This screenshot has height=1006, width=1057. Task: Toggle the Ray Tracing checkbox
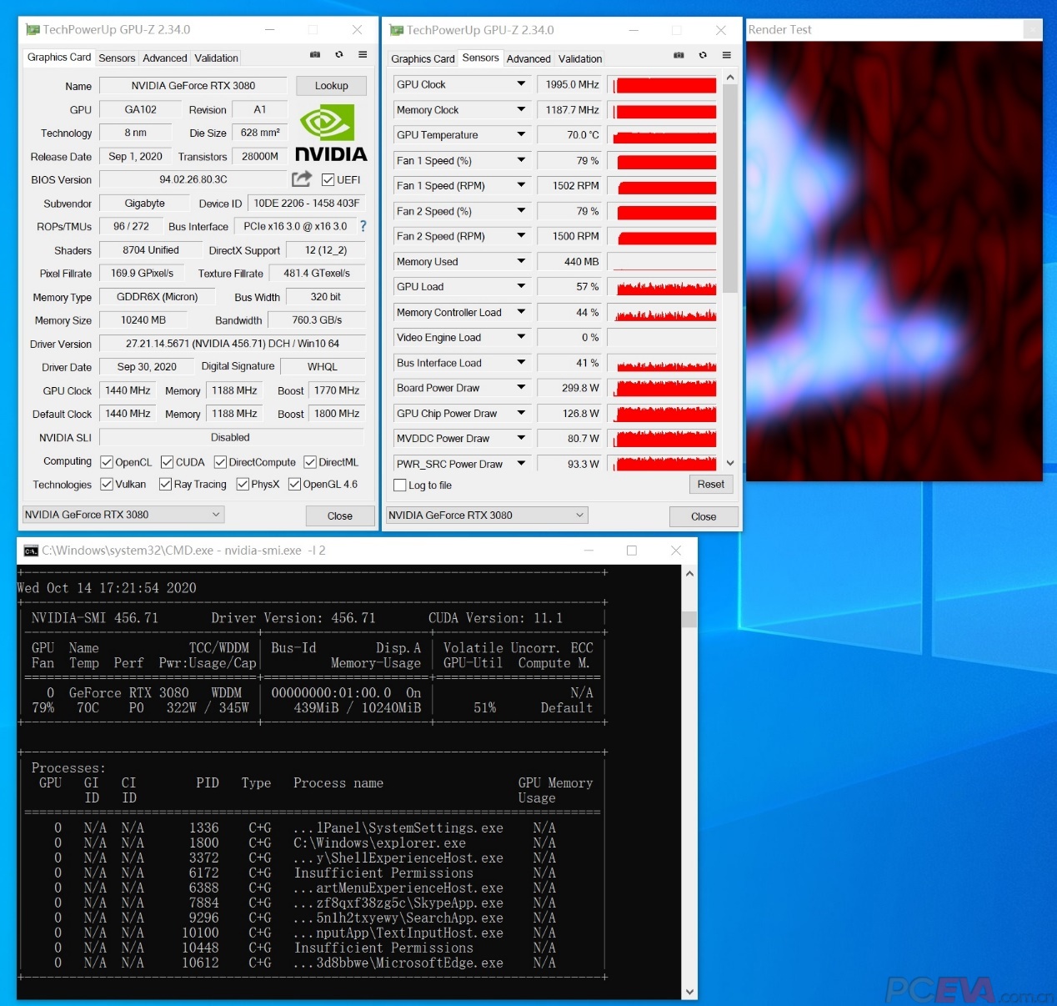point(166,484)
